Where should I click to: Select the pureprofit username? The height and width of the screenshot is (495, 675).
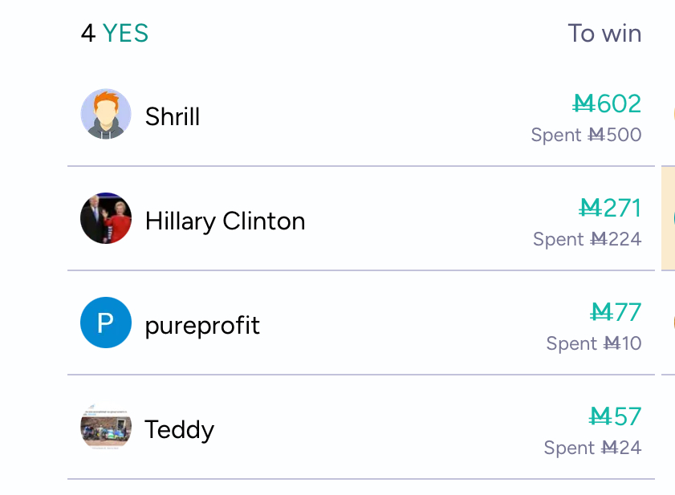click(202, 326)
